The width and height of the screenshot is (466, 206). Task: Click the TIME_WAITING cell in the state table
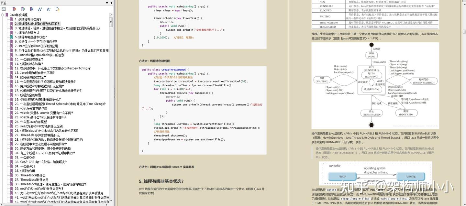329,23
